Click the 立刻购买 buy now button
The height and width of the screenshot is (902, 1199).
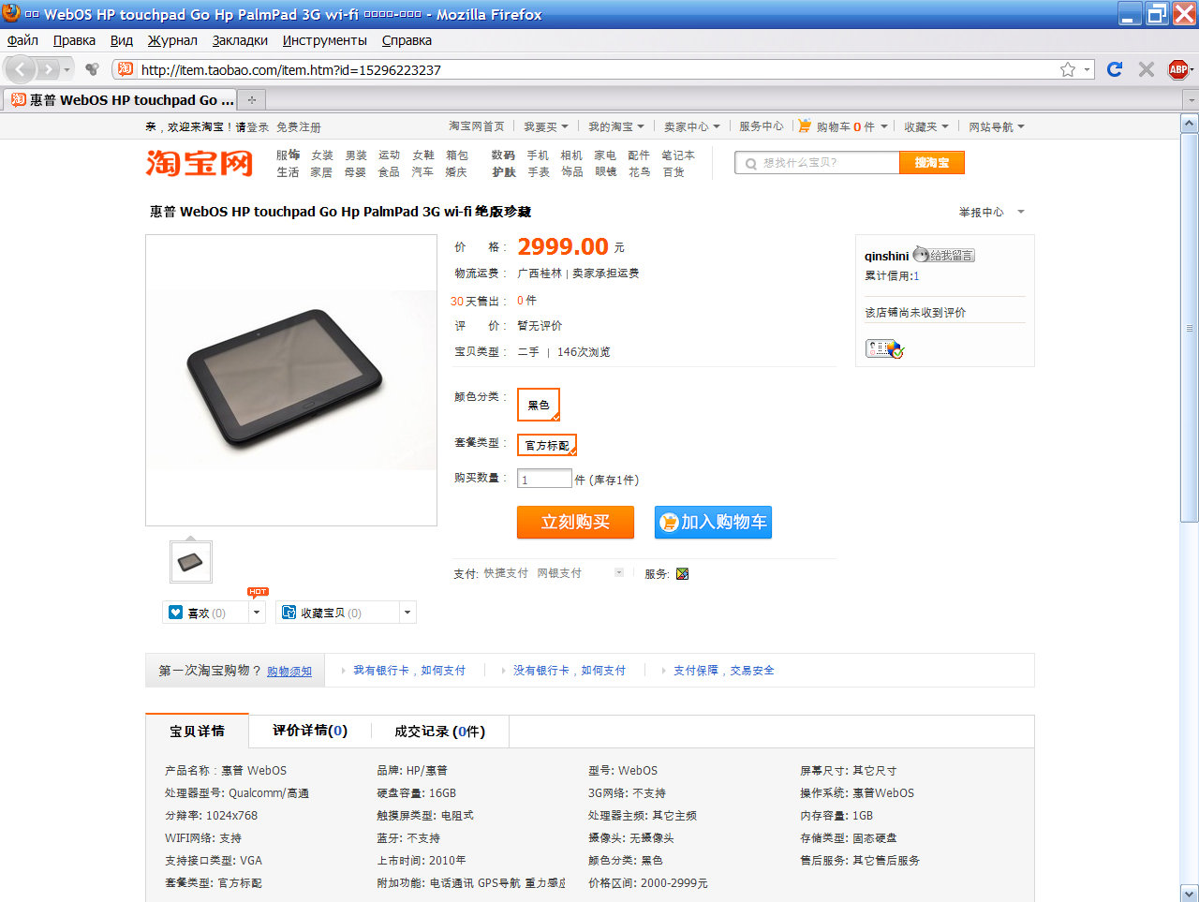coord(575,523)
